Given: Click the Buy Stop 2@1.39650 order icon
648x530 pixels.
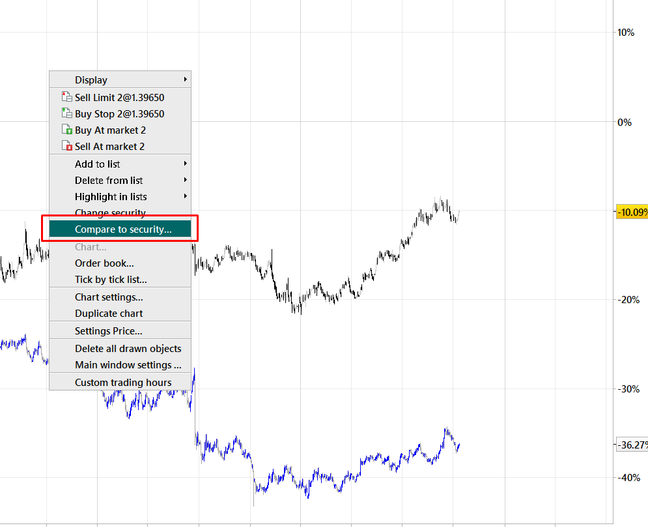Looking at the screenshot, I should coord(65,113).
